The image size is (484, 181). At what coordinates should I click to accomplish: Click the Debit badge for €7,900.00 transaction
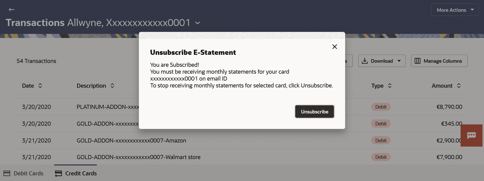point(381,157)
